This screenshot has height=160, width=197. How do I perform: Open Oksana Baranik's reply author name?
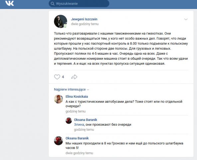click(86, 120)
